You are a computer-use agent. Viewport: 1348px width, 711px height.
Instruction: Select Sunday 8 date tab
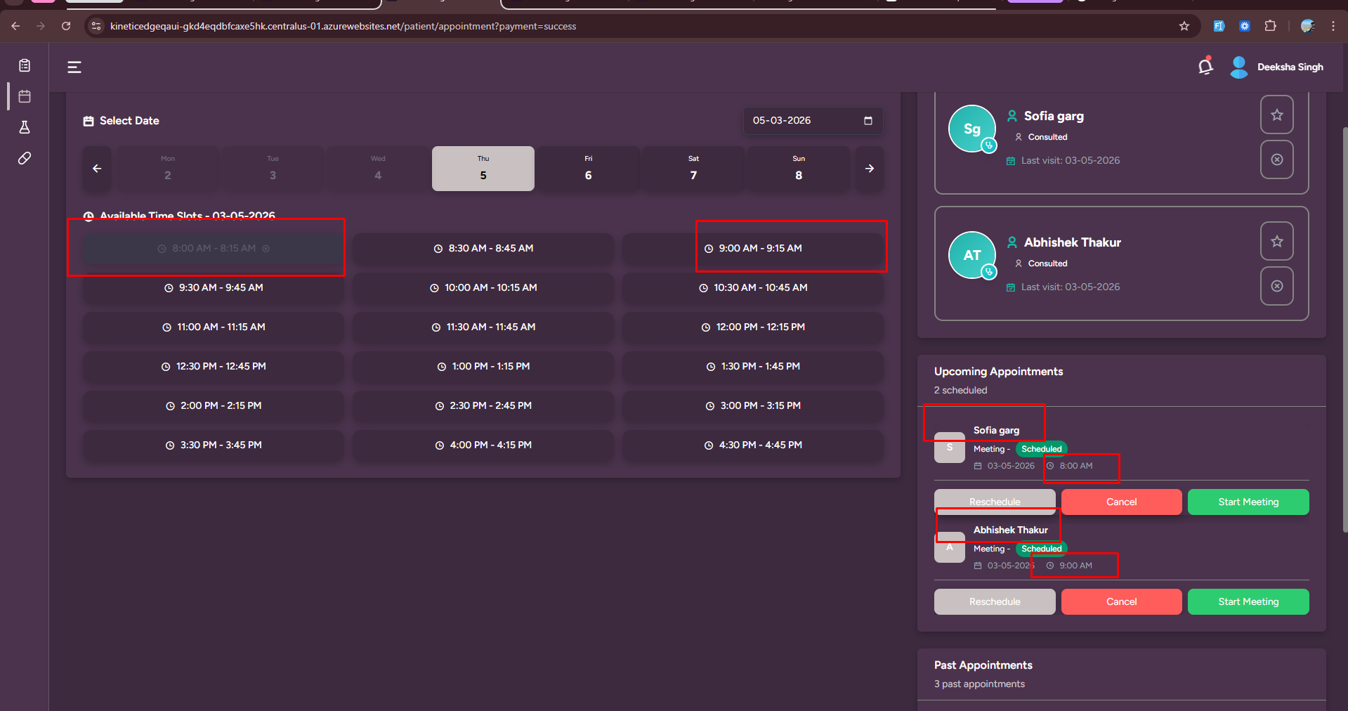(x=798, y=169)
